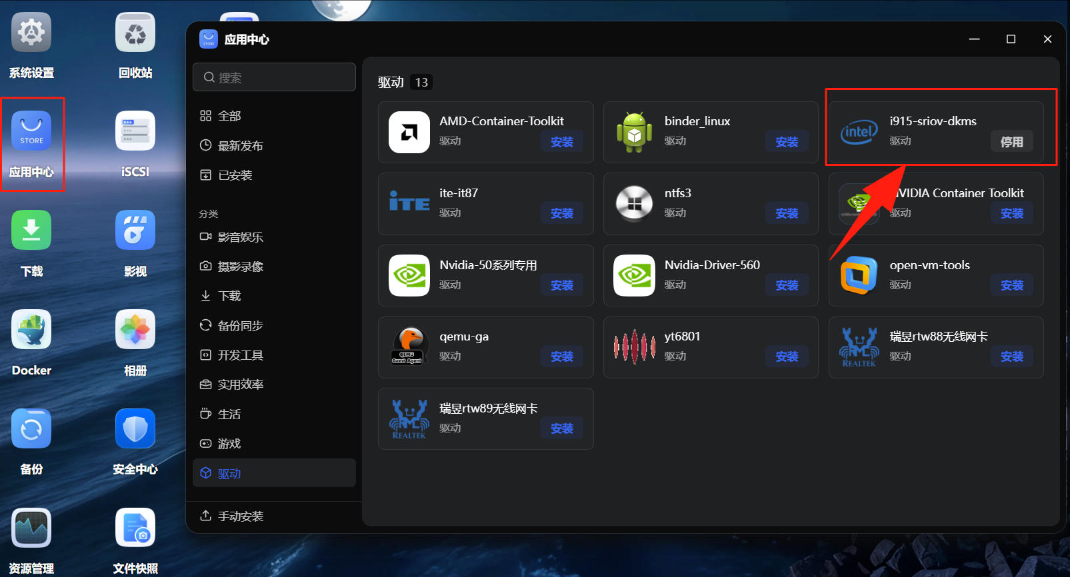Open the 安全中心 shield icon
Image resolution: width=1070 pixels, height=577 pixels.
[x=135, y=429]
